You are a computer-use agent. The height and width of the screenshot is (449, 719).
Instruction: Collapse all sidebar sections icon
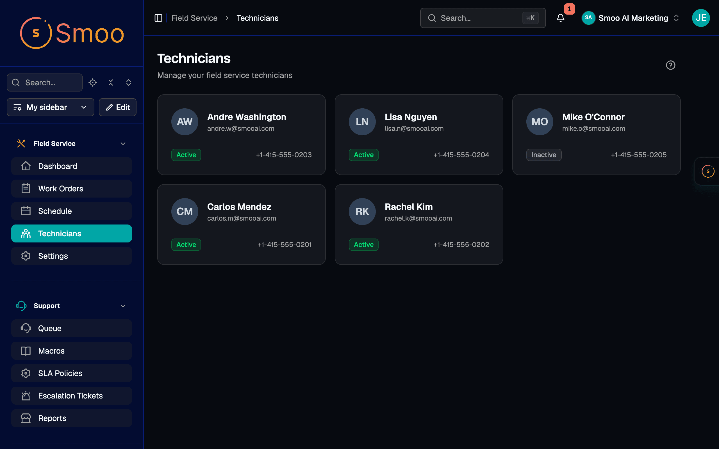pos(111,83)
